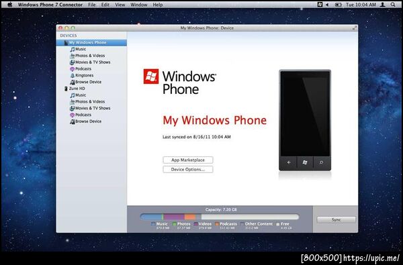
Task: Click the empty free-space part of capacity bar
Action: click(x=250, y=217)
